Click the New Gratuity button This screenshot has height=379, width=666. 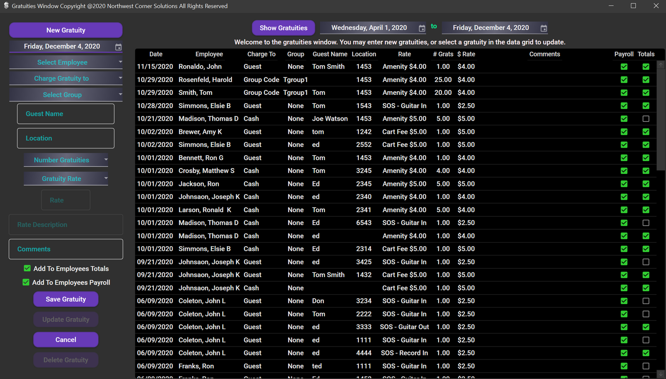pyautogui.click(x=65, y=30)
